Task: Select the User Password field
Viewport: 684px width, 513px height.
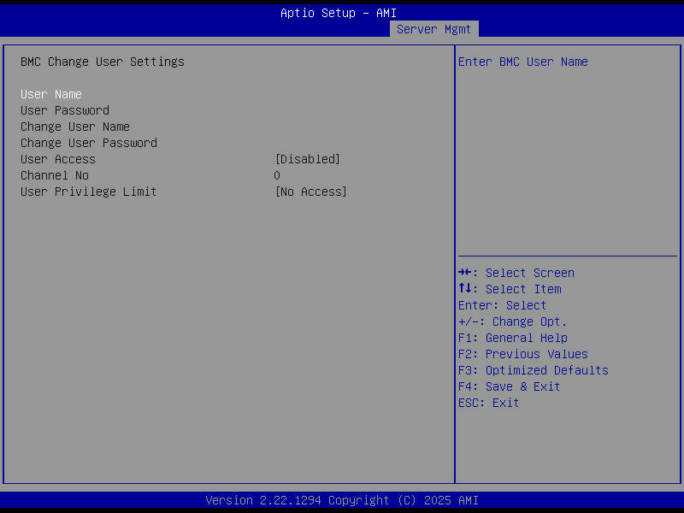Action: point(64,110)
